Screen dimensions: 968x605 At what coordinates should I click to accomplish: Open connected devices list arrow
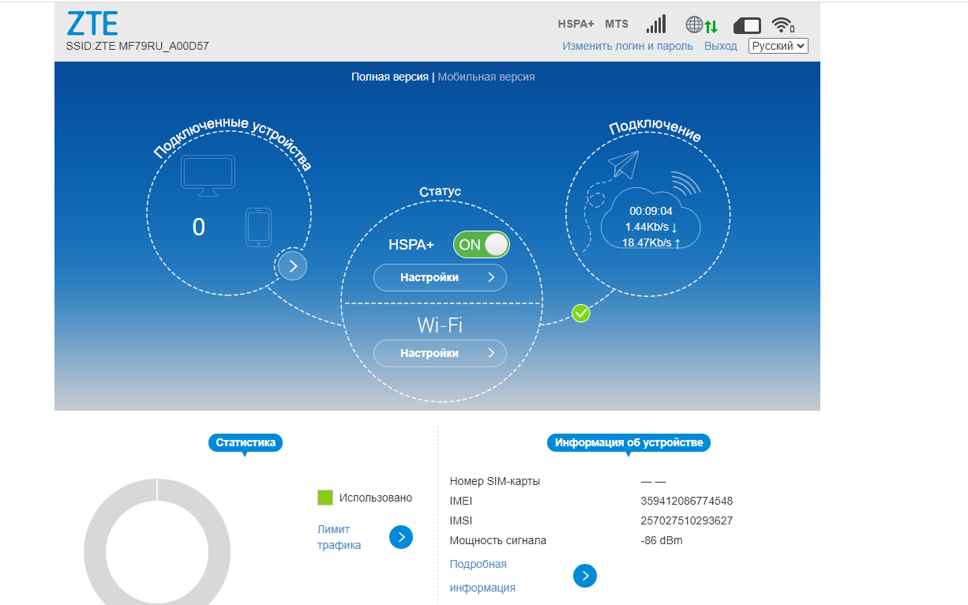293,265
